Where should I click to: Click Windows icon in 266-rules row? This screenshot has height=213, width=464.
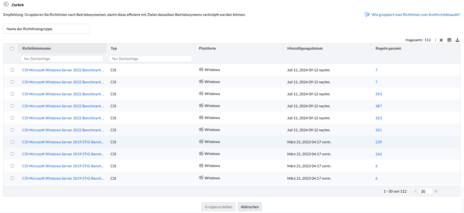click(x=201, y=154)
